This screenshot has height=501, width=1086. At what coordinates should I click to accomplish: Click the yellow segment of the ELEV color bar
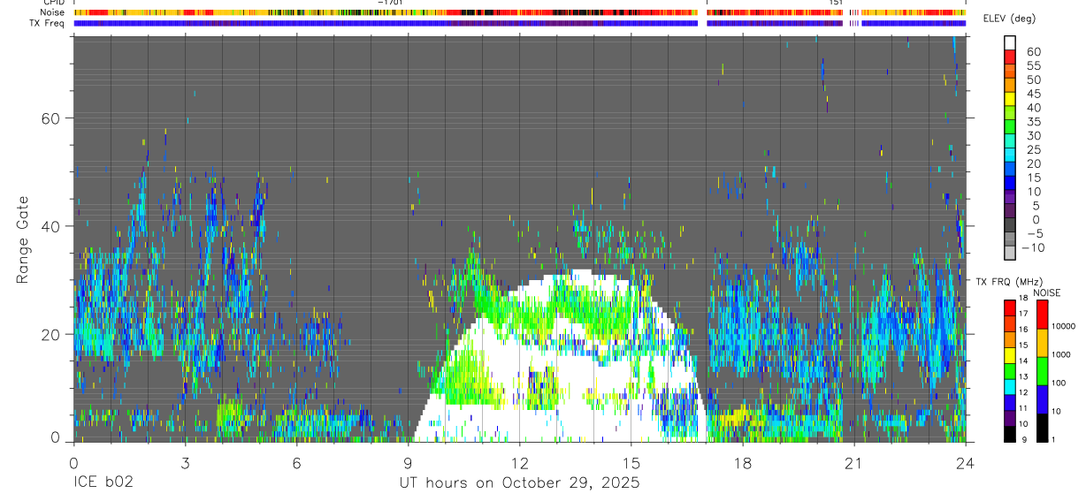coord(1010,97)
